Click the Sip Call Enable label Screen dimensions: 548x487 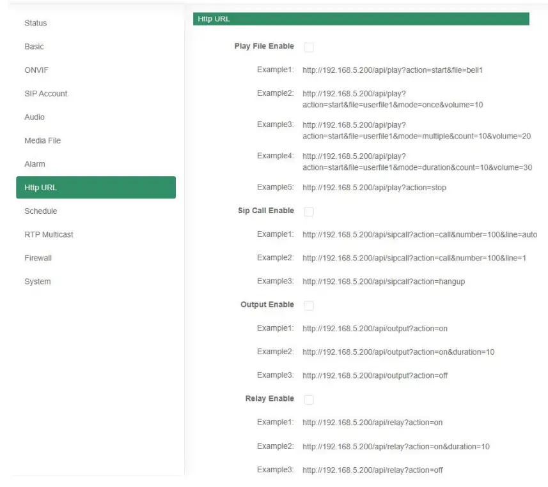(266, 211)
